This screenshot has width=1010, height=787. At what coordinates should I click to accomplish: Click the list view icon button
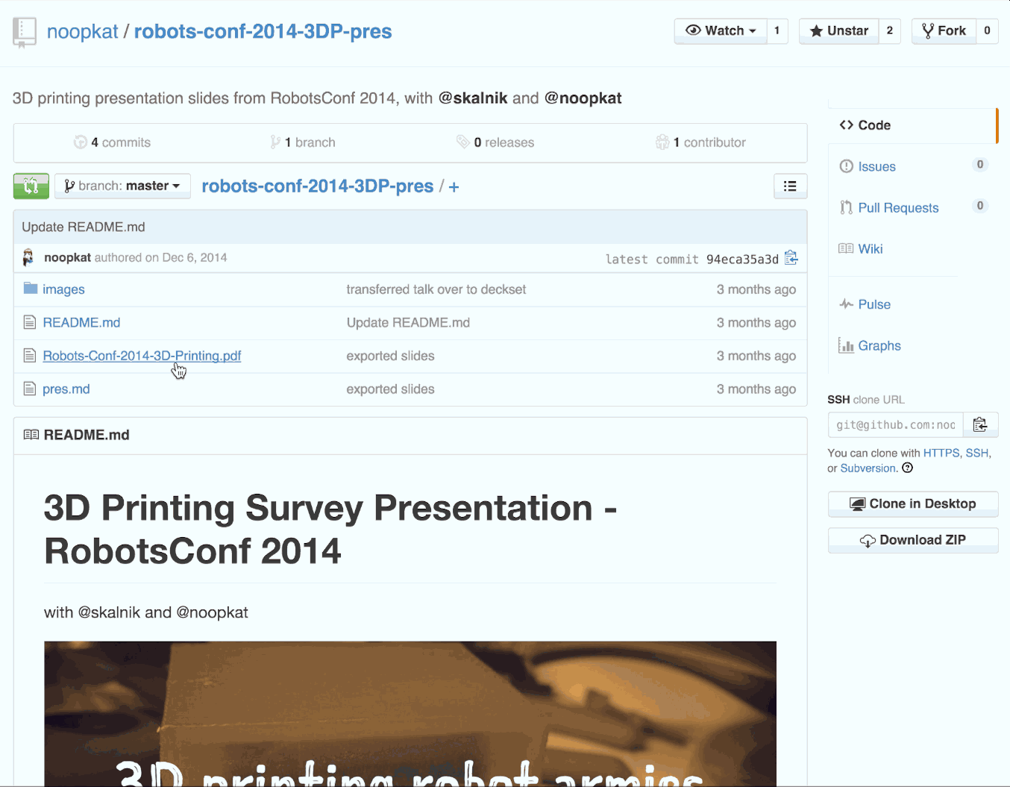point(790,186)
